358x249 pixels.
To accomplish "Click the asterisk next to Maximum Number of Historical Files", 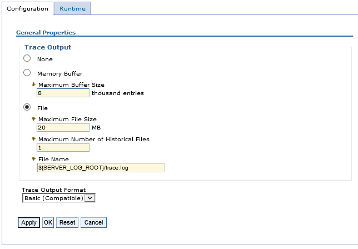I will tap(33, 139).
